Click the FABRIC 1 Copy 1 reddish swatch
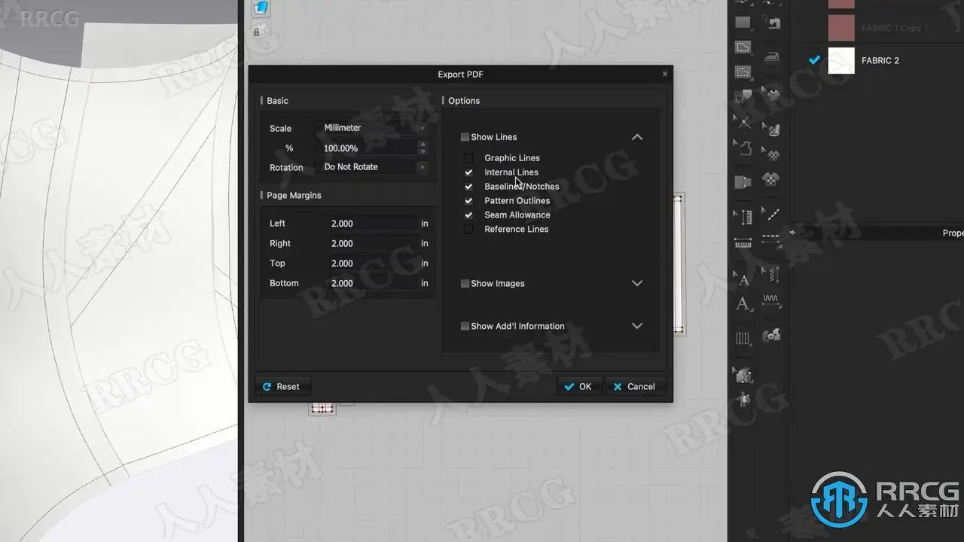 pyautogui.click(x=841, y=28)
